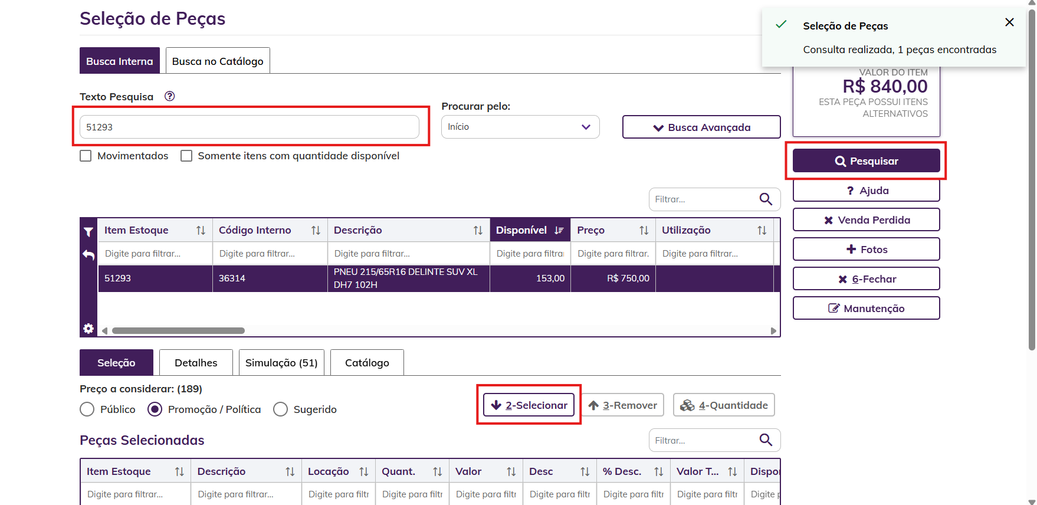Click the Texto Pesquisa input with 51293
Viewport: 1037px width, 505px height.
click(250, 127)
